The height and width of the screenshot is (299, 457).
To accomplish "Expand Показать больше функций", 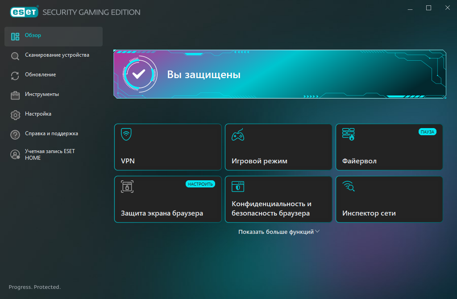I will (x=279, y=232).
